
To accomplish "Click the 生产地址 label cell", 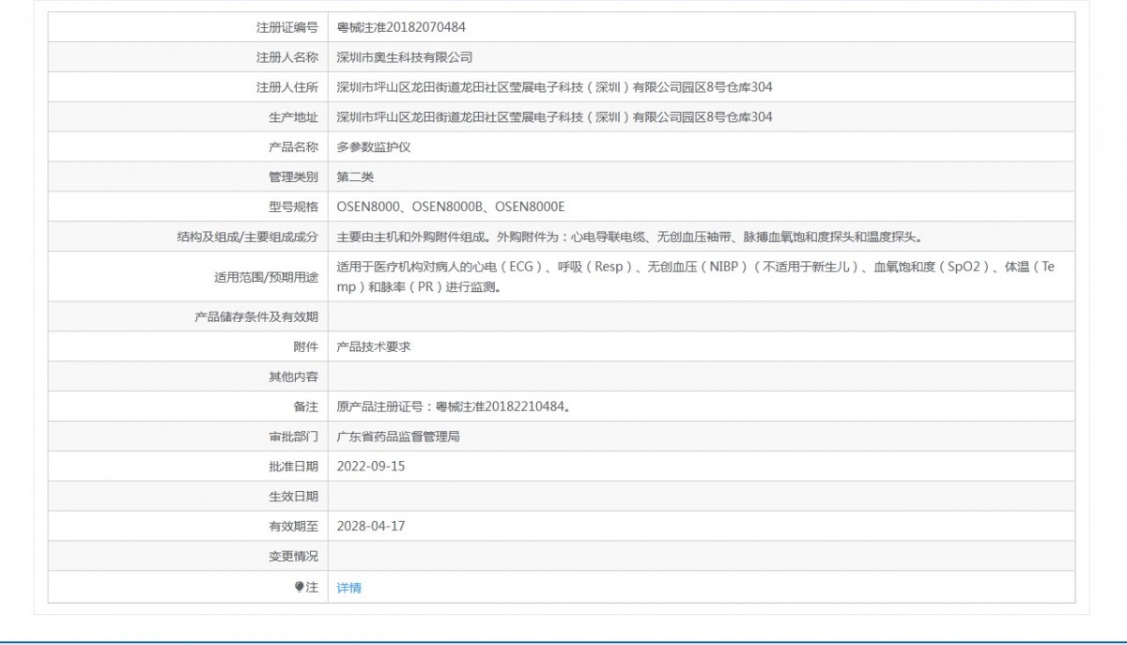I will click(188, 117).
